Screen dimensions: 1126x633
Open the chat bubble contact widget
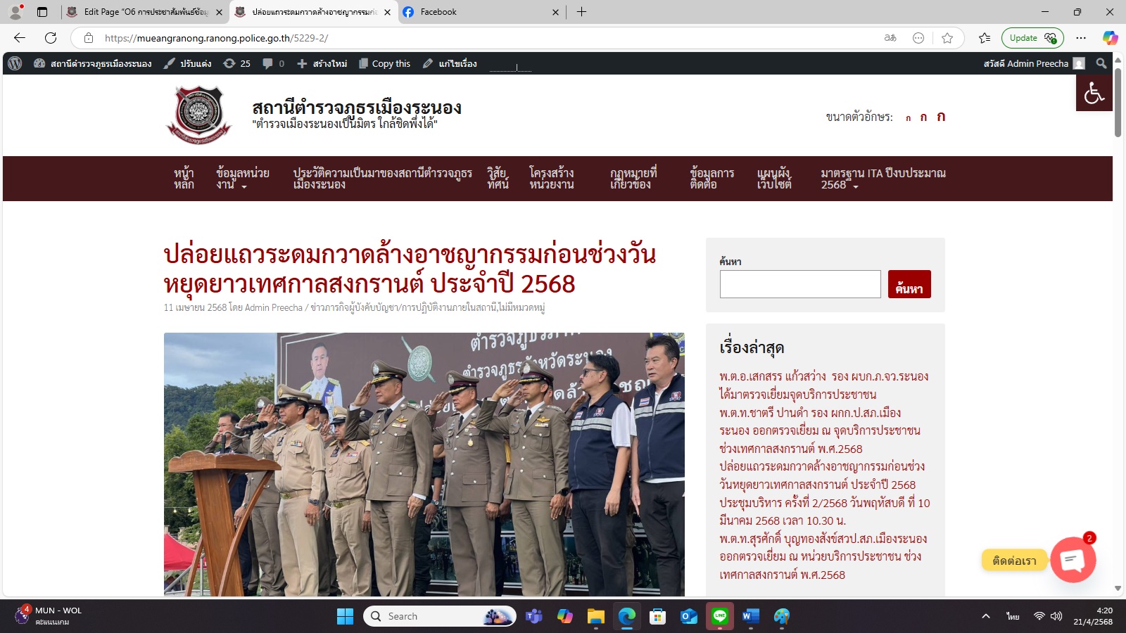[1073, 560]
